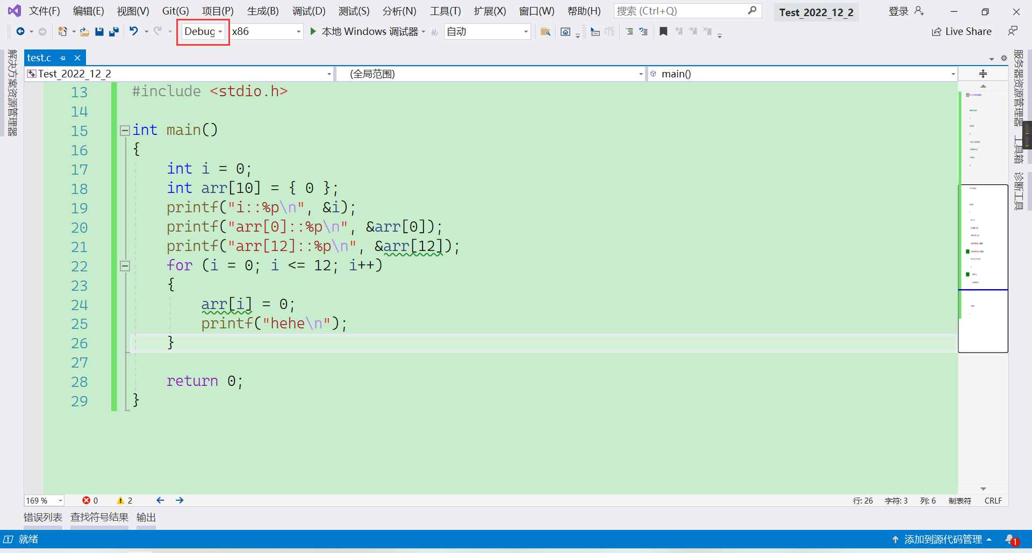Open the x86 platform dropdown
Image resolution: width=1032 pixels, height=553 pixels.
(x=267, y=32)
